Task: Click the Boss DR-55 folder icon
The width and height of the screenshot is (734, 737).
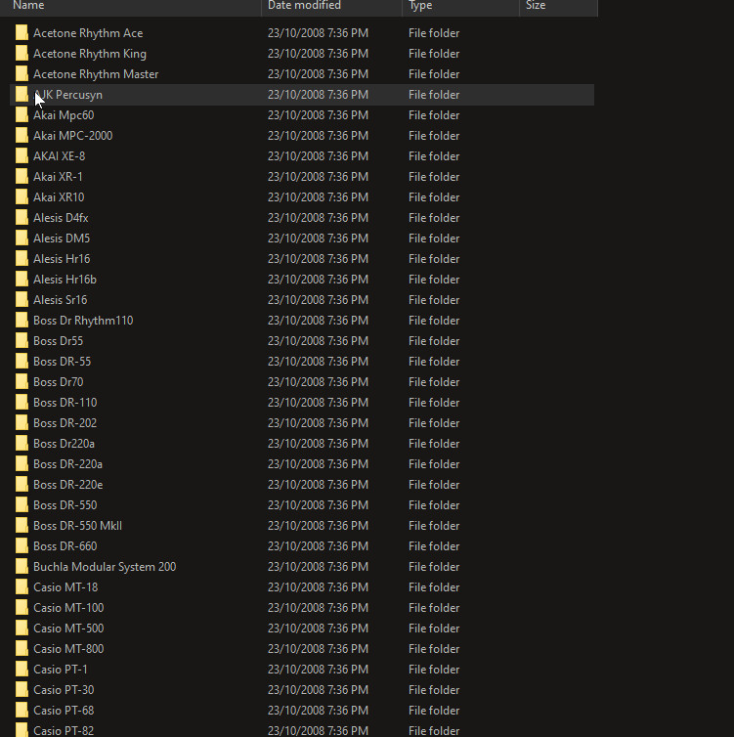Action: pyautogui.click(x=22, y=362)
